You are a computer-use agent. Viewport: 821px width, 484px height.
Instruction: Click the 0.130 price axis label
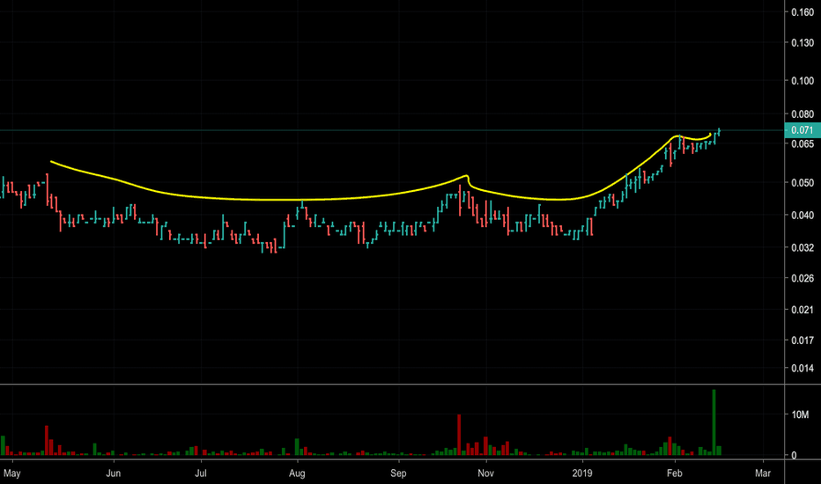[x=803, y=43]
